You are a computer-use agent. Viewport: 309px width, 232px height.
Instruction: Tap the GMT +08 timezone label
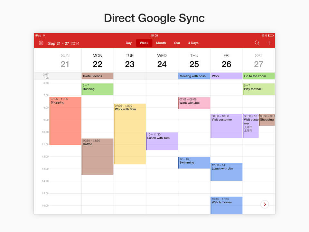pos(46,76)
